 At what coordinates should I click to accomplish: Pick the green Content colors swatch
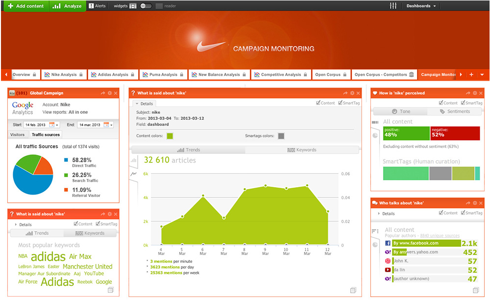point(170,136)
